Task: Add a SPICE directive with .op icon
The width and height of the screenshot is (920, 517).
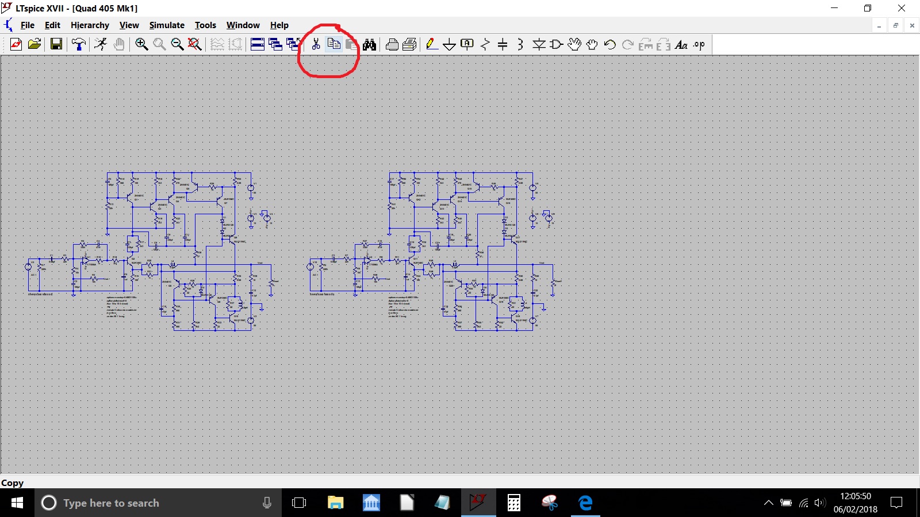Action: 699,44
